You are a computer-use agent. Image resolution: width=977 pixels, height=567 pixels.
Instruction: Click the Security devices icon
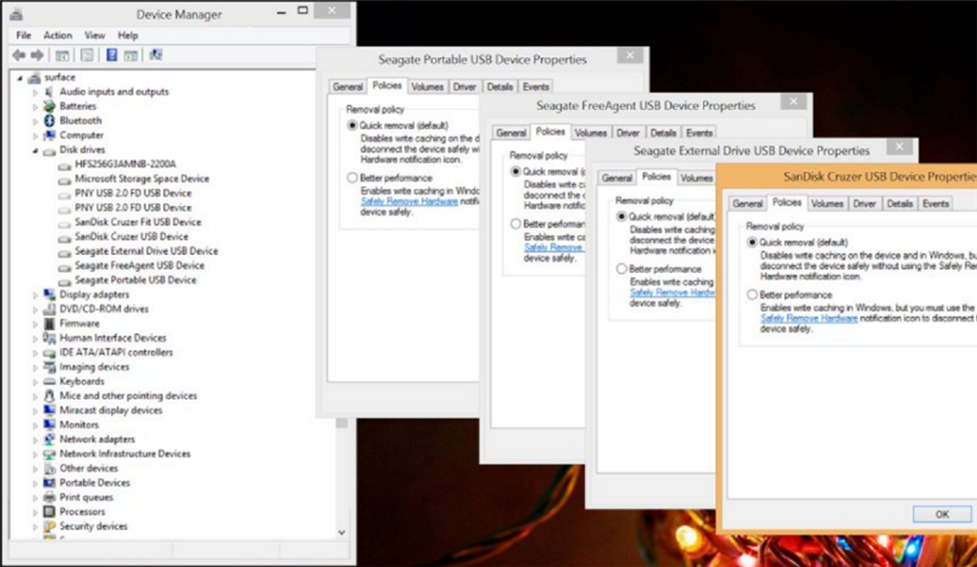pyautogui.click(x=50, y=527)
